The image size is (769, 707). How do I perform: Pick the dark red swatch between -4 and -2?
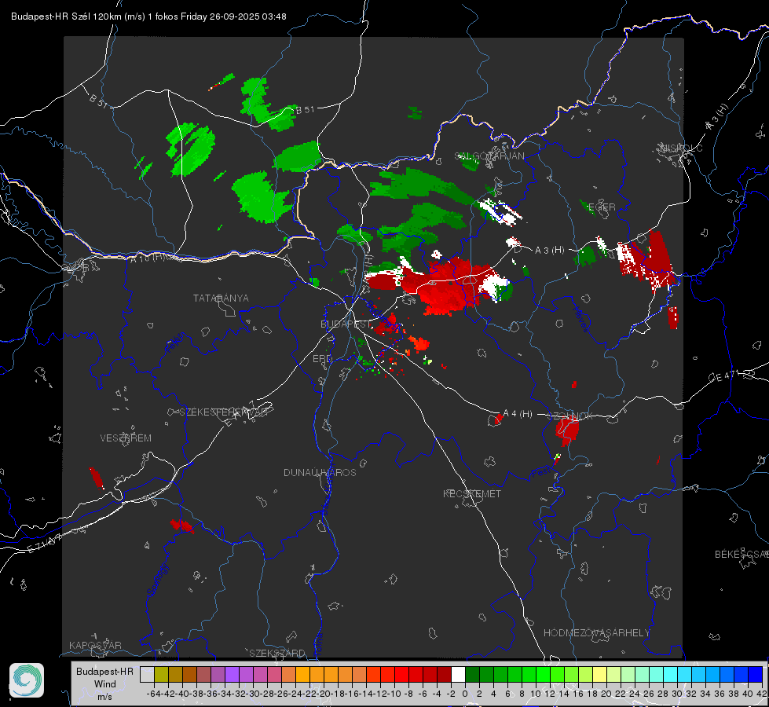coord(444,674)
